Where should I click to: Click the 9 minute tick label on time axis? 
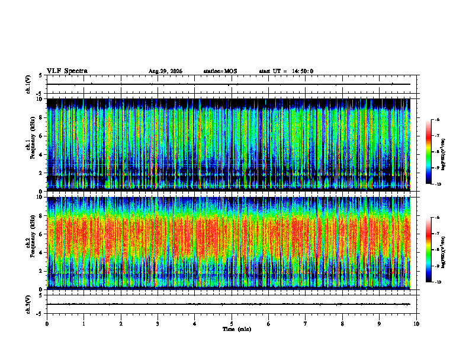click(379, 324)
